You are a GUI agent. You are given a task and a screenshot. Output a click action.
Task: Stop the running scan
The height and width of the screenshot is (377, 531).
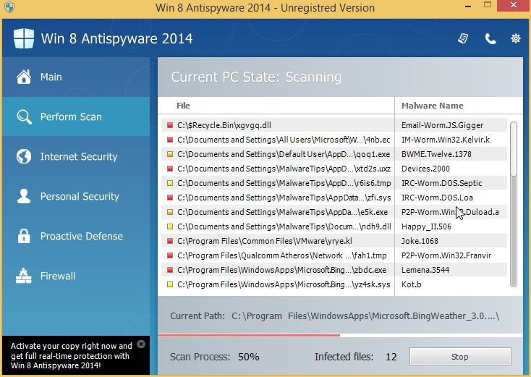460,357
